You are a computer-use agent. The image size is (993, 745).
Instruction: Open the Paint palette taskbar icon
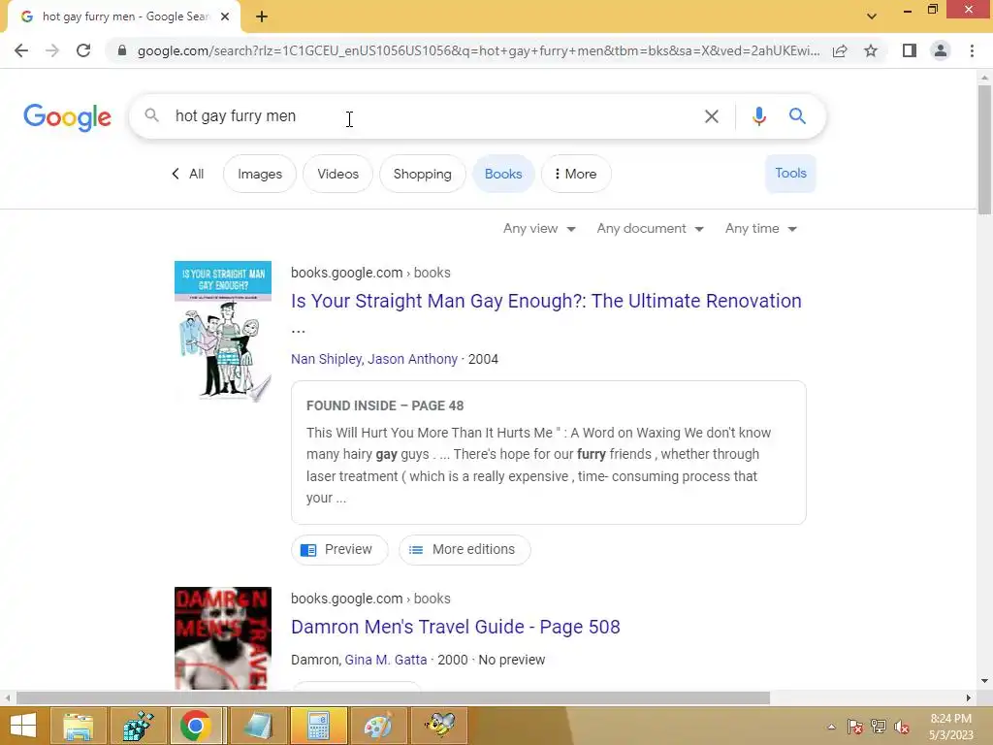click(378, 726)
